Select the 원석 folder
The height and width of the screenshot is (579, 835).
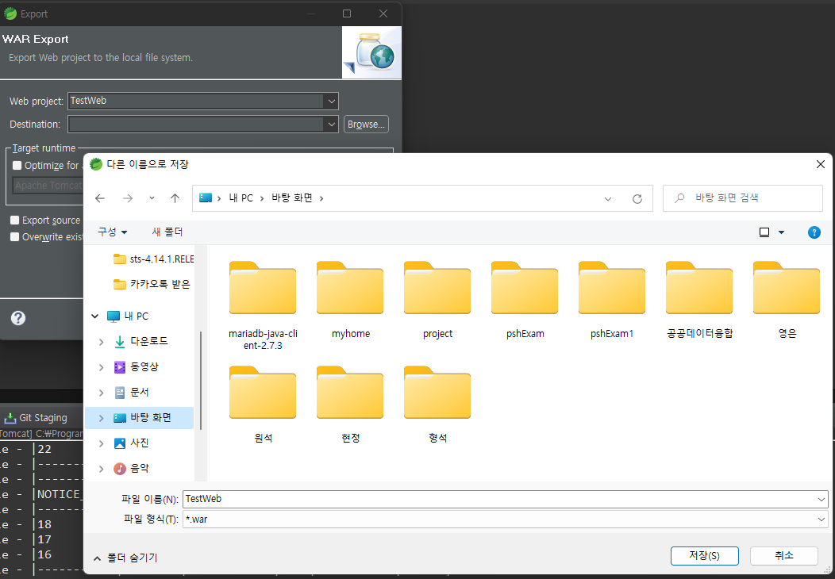tap(263, 405)
